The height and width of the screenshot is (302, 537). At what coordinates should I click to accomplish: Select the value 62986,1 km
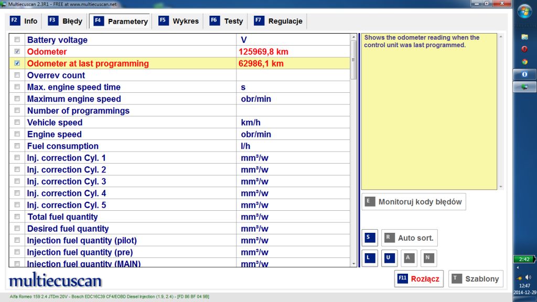click(261, 63)
